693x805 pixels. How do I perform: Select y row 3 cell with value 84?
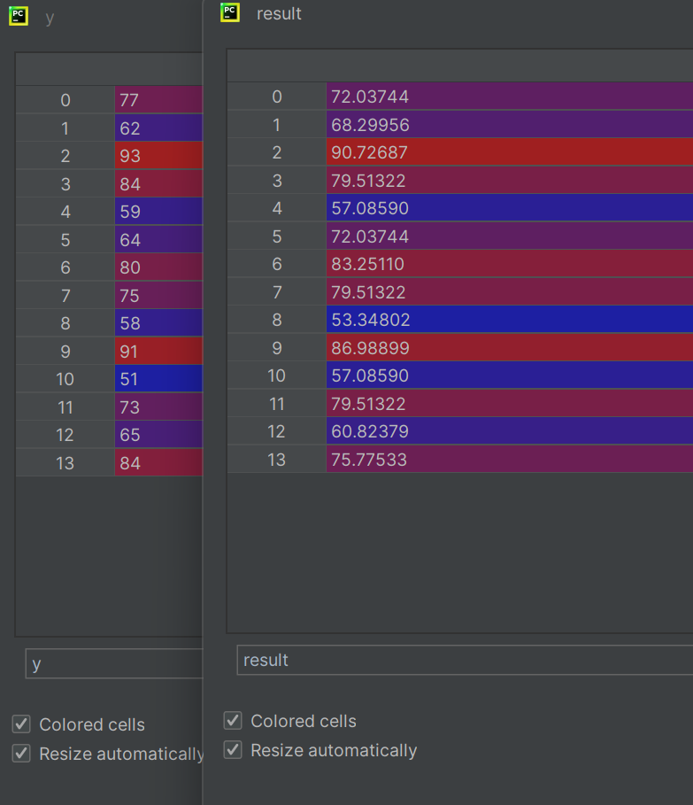pyautogui.click(x=159, y=184)
